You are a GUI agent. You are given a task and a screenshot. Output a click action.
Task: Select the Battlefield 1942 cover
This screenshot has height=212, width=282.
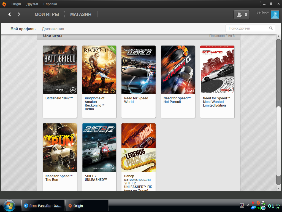[x=60, y=70]
